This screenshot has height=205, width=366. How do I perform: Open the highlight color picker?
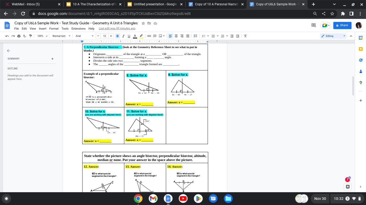click(141, 36)
